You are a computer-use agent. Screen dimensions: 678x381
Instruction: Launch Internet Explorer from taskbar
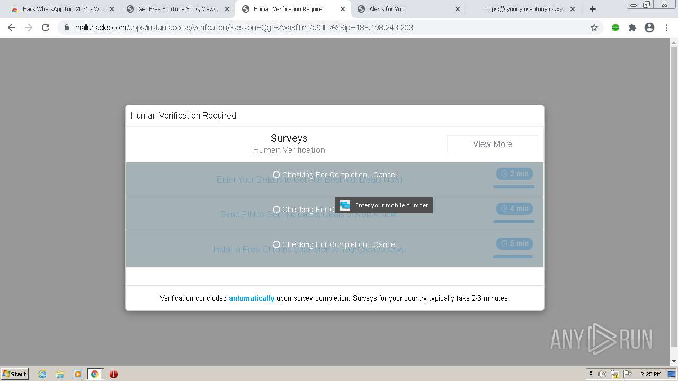point(42,374)
